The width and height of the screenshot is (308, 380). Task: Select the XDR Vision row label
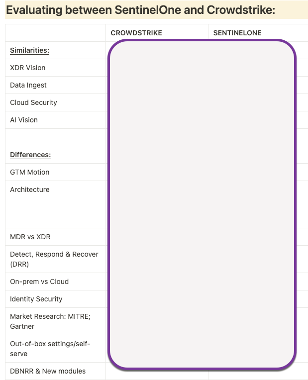(x=27, y=68)
